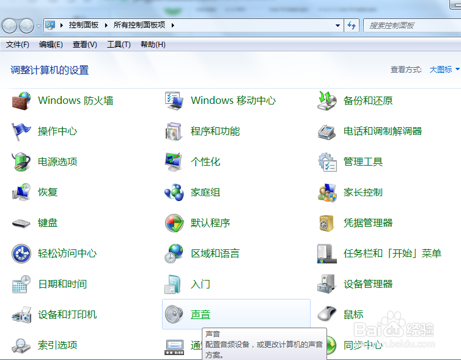Select the 恢复 recovery icon
The image size is (461, 360).
tap(21, 192)
